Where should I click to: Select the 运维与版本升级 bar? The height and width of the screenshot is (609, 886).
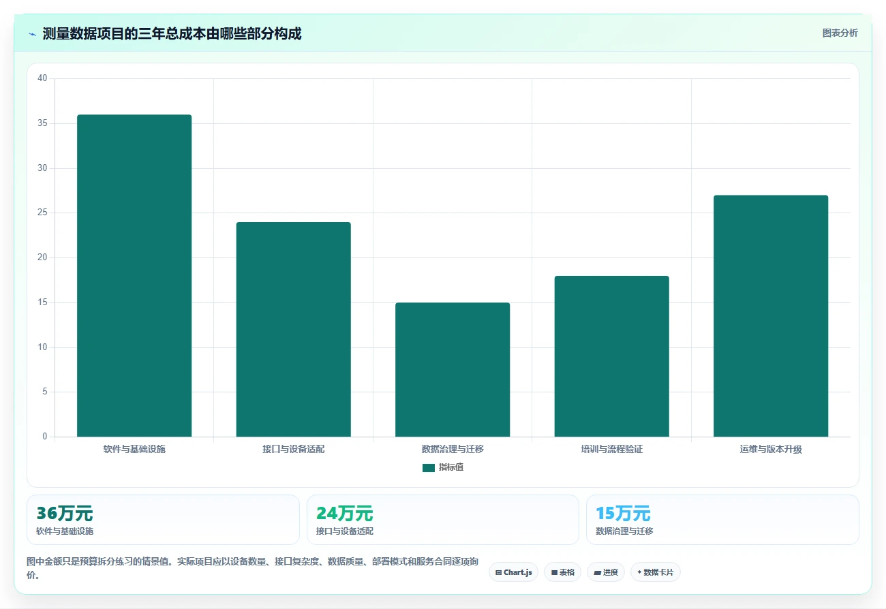coord(771,316)
